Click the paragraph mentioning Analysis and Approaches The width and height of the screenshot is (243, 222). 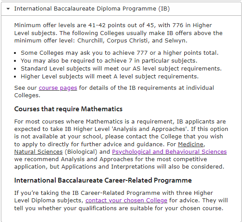(x=121, y=144)
